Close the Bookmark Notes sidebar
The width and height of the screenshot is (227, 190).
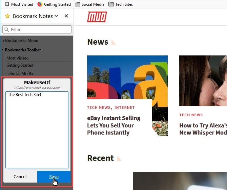click(66, 16)
